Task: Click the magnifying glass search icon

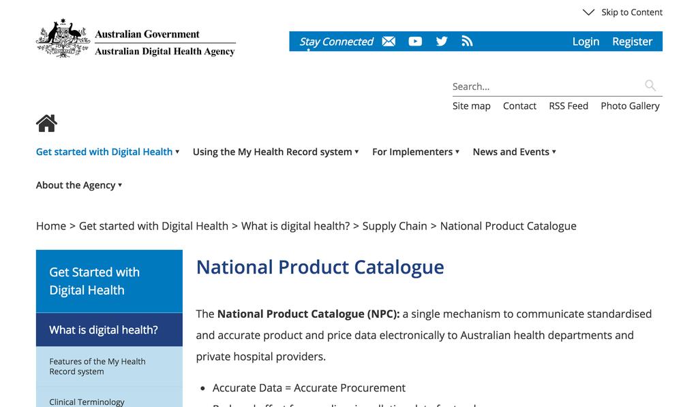Action: [650, 85]
